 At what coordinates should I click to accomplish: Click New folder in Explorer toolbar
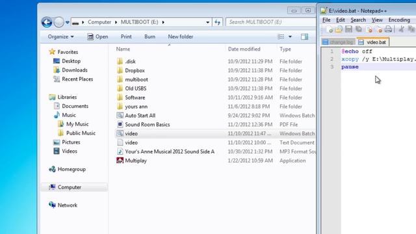point(181,36)
